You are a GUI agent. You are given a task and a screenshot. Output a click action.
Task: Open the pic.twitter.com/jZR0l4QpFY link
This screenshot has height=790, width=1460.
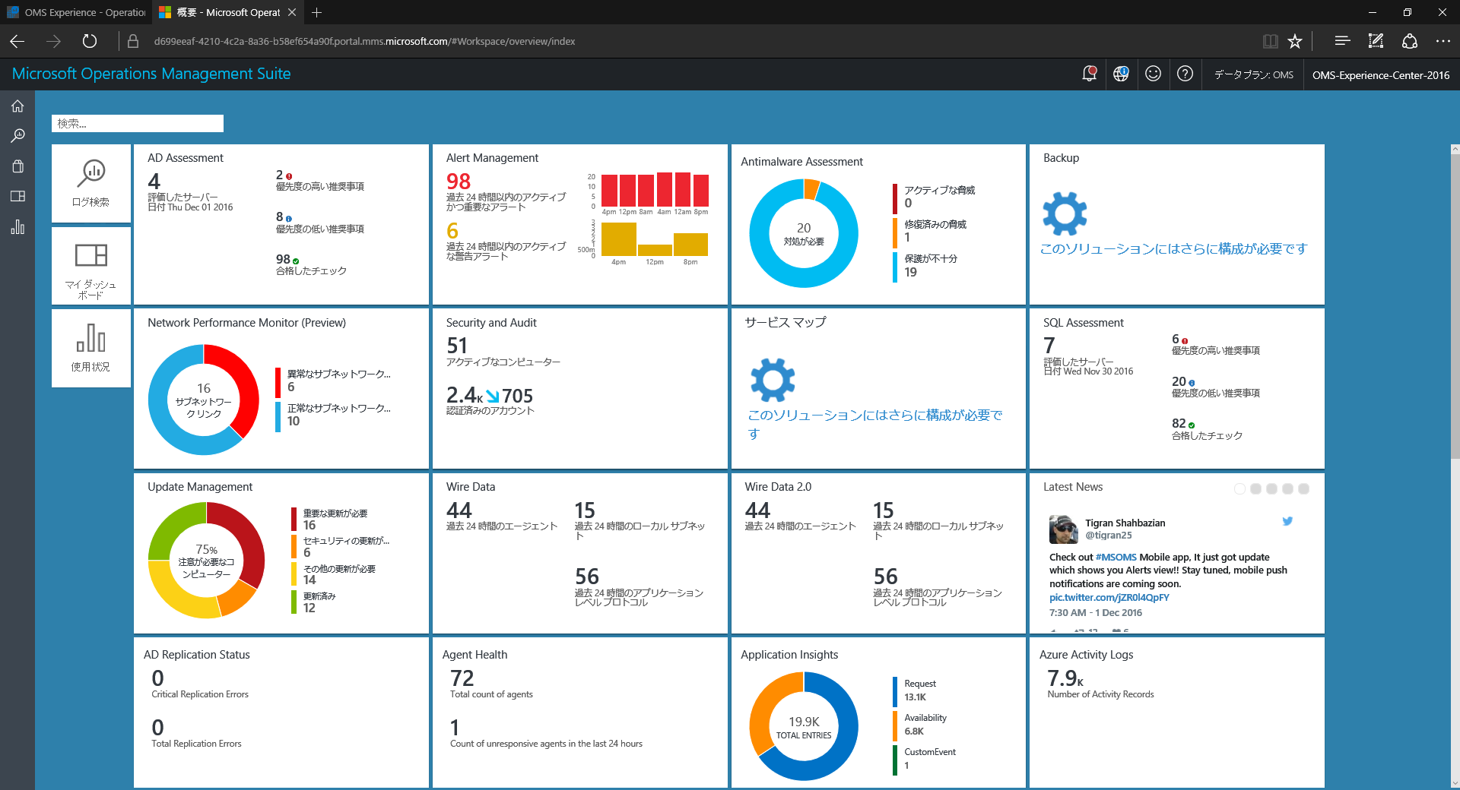[1109, 597]
